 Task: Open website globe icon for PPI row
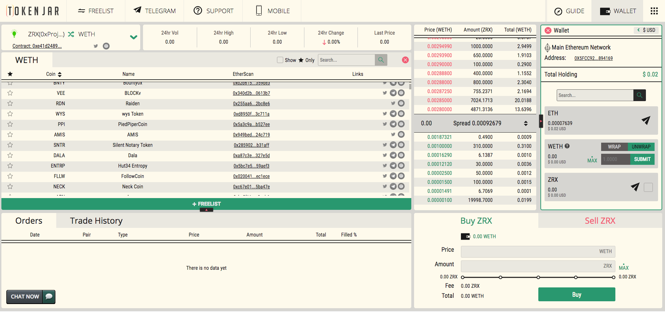[x=401, y=124]
